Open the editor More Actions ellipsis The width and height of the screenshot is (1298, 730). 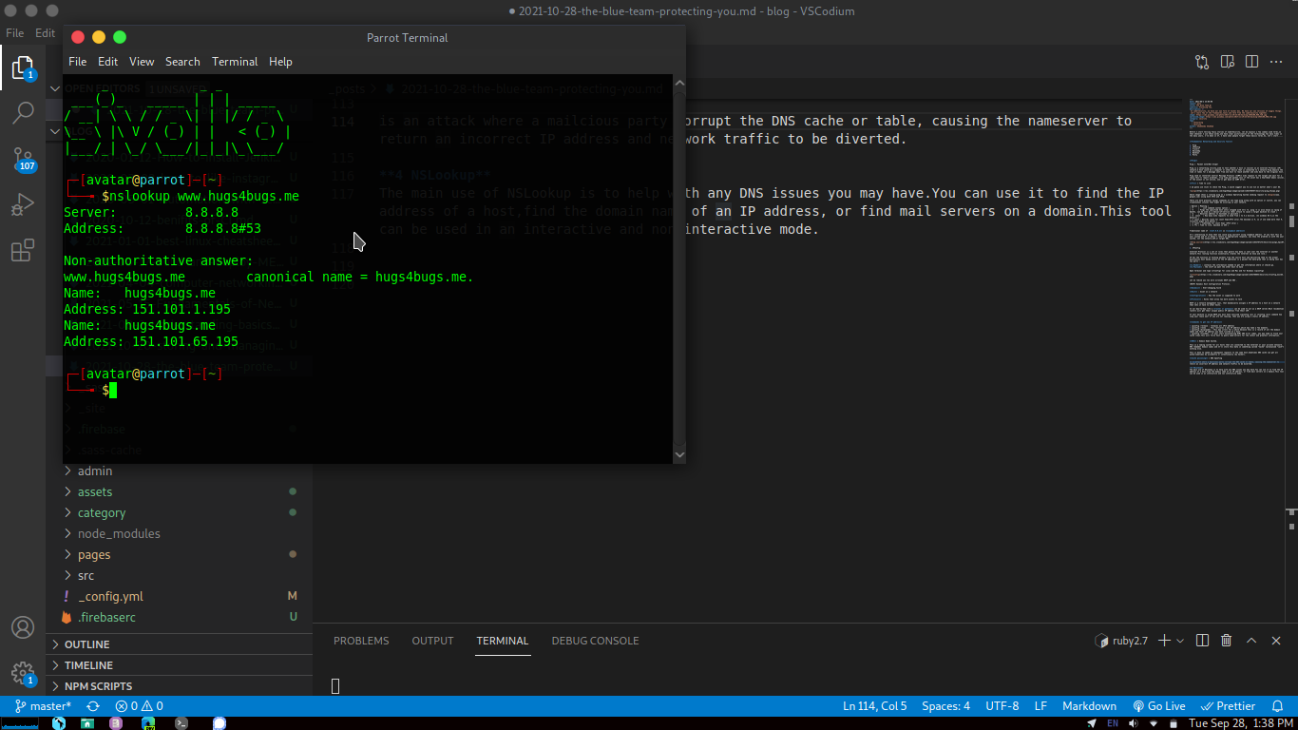(x=1276, y=62)
